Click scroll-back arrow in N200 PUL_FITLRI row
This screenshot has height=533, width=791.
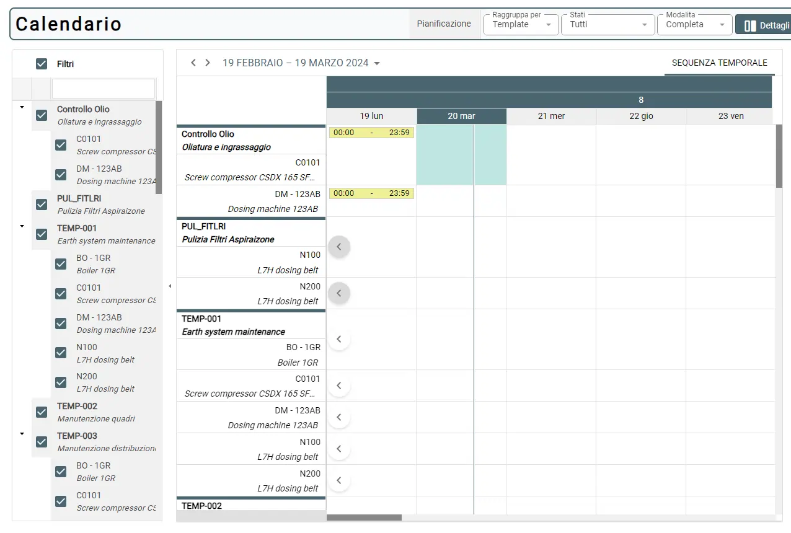pyautogui.click(x=339, y=293)
